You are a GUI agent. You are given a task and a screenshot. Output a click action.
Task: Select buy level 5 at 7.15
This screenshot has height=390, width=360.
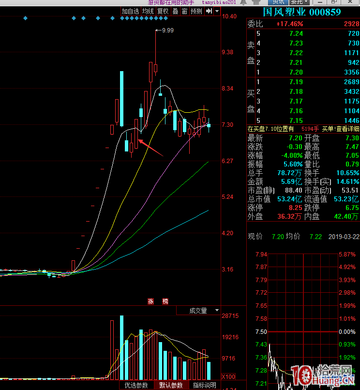pos(303,121)
